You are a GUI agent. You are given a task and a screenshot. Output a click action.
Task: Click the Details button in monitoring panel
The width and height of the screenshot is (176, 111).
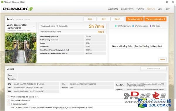163,59
